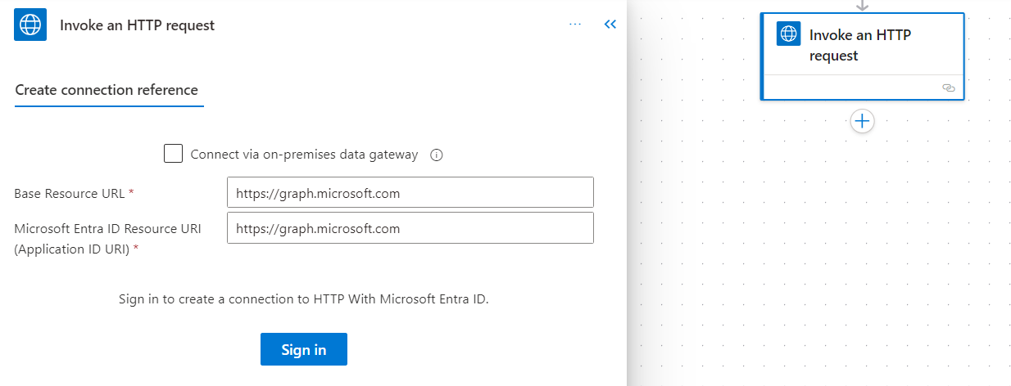Screen dimensions: 1011x386
Task: Click the Microsoft Entra ID Resource URI label
Action: coord(107,238)
